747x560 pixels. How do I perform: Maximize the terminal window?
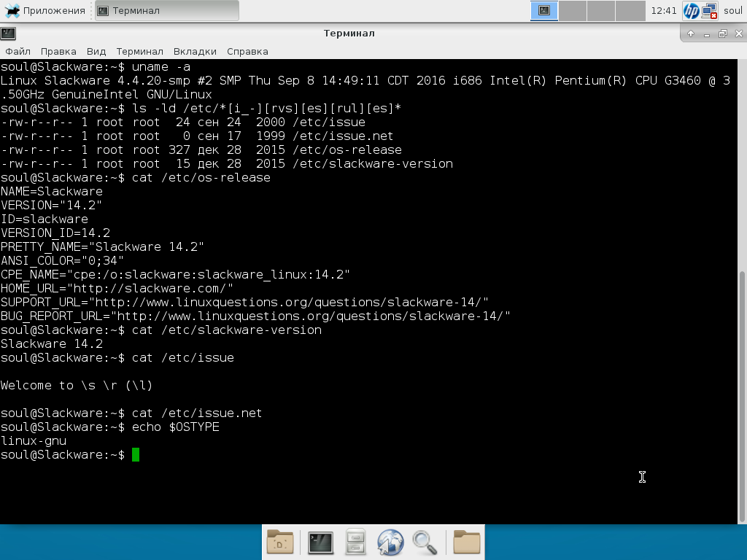[723, 34]
